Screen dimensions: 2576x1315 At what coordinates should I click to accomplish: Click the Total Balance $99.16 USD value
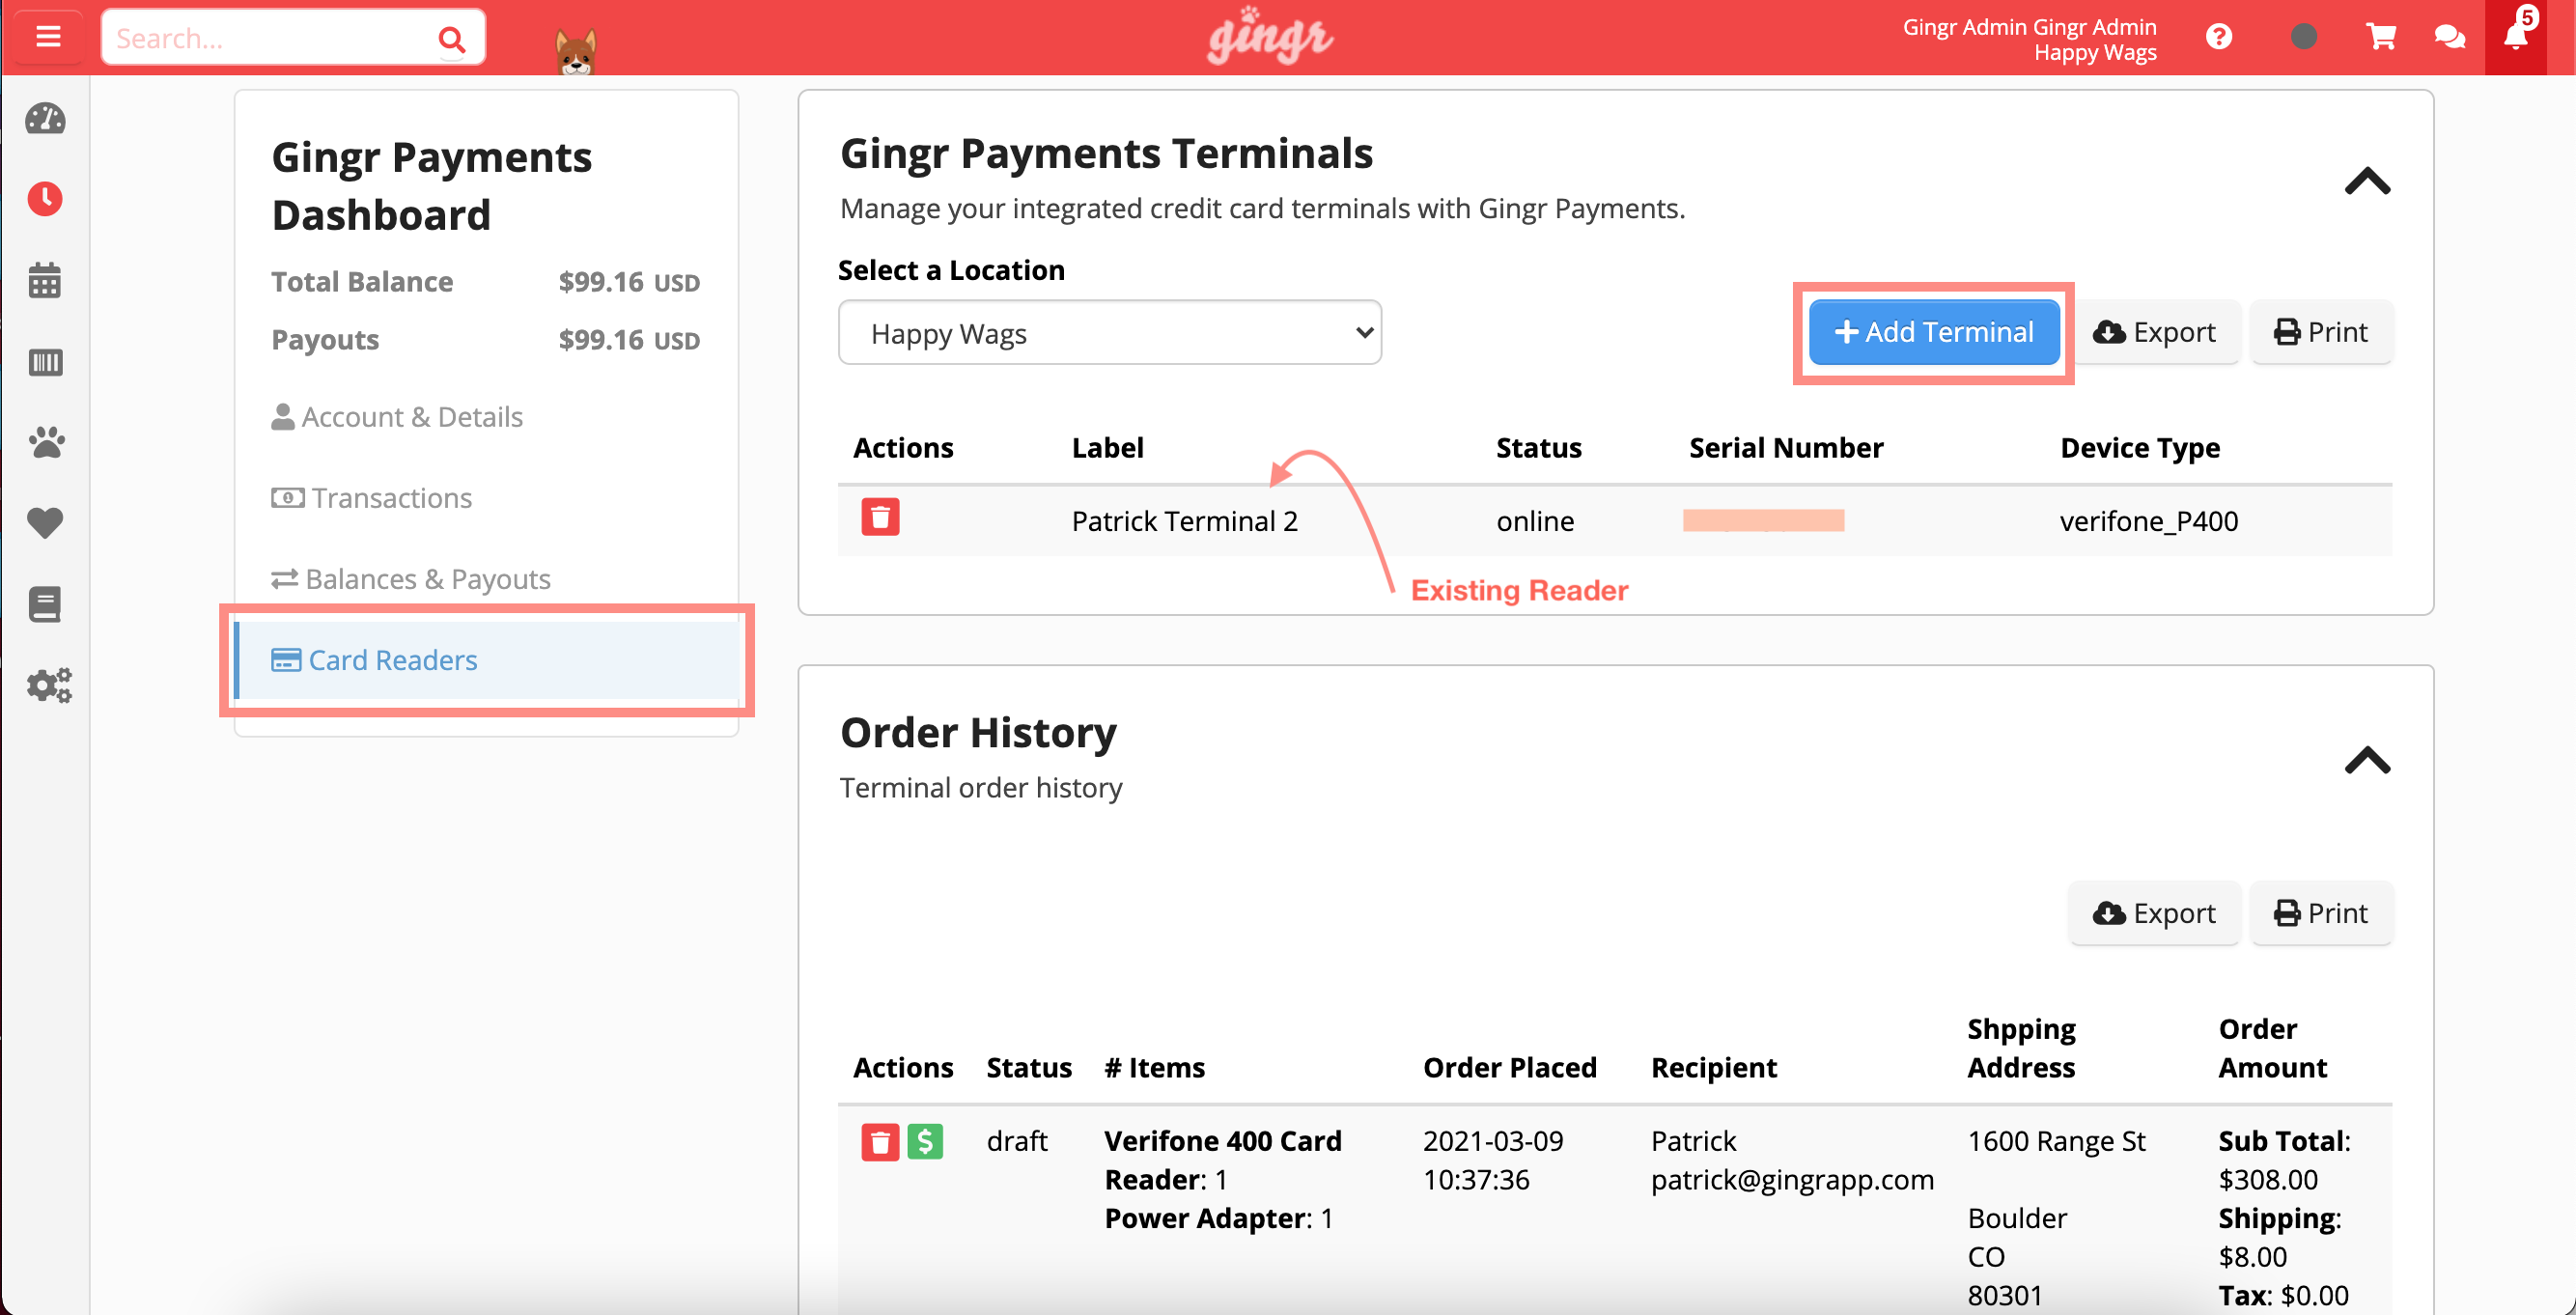pyautogui.click(x=629, y=282)
